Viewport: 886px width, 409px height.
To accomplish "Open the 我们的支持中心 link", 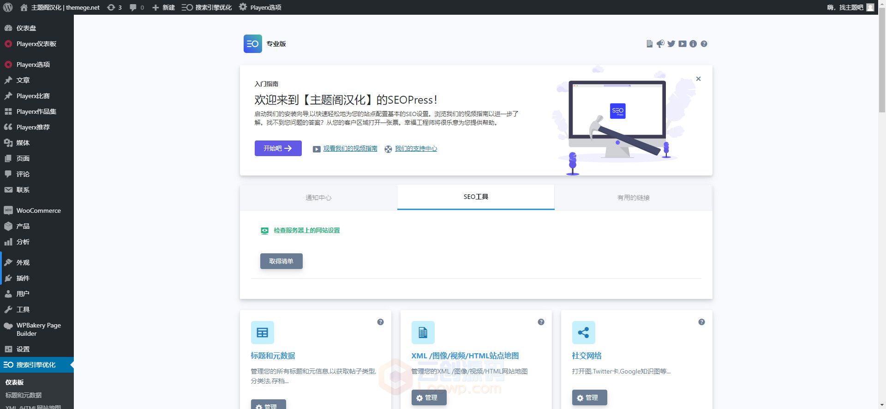I will click(416, 148).
